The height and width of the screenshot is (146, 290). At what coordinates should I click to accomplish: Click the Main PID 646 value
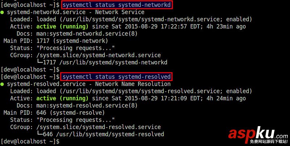41,113
